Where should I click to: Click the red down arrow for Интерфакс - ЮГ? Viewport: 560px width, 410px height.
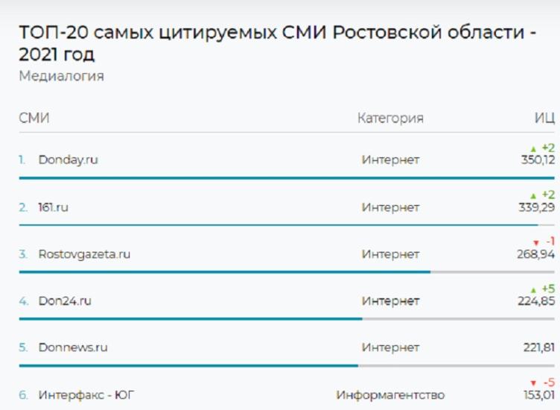pos(535,384)
